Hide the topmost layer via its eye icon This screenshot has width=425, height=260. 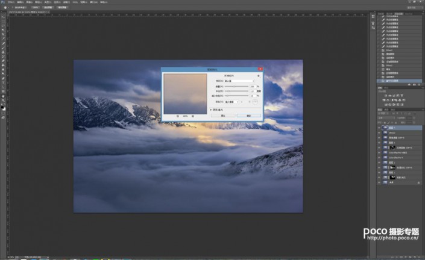(379, 128)
